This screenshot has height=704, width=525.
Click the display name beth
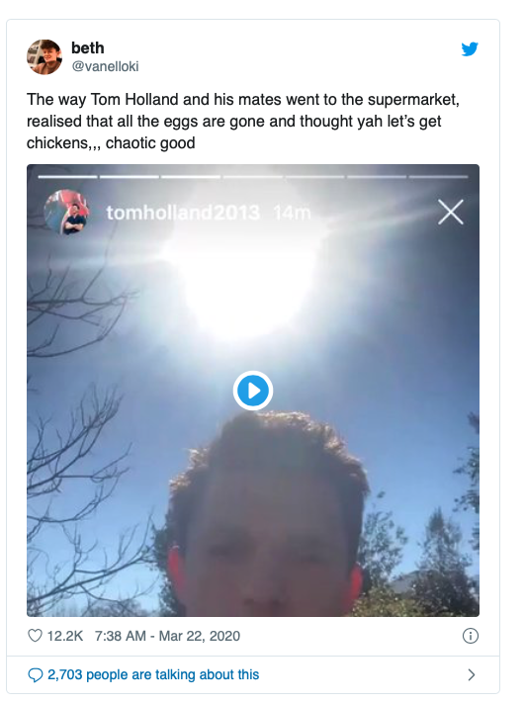[88, 47]
